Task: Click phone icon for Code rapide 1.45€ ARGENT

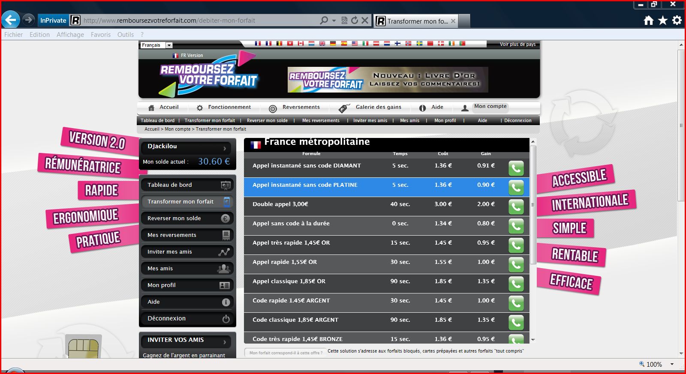Action: coord(516,303)
